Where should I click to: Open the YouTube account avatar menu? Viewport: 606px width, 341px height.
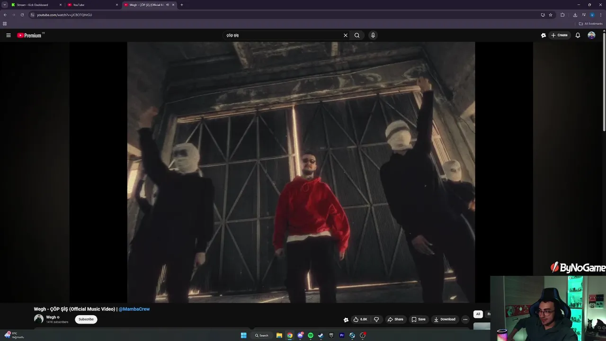591,35
